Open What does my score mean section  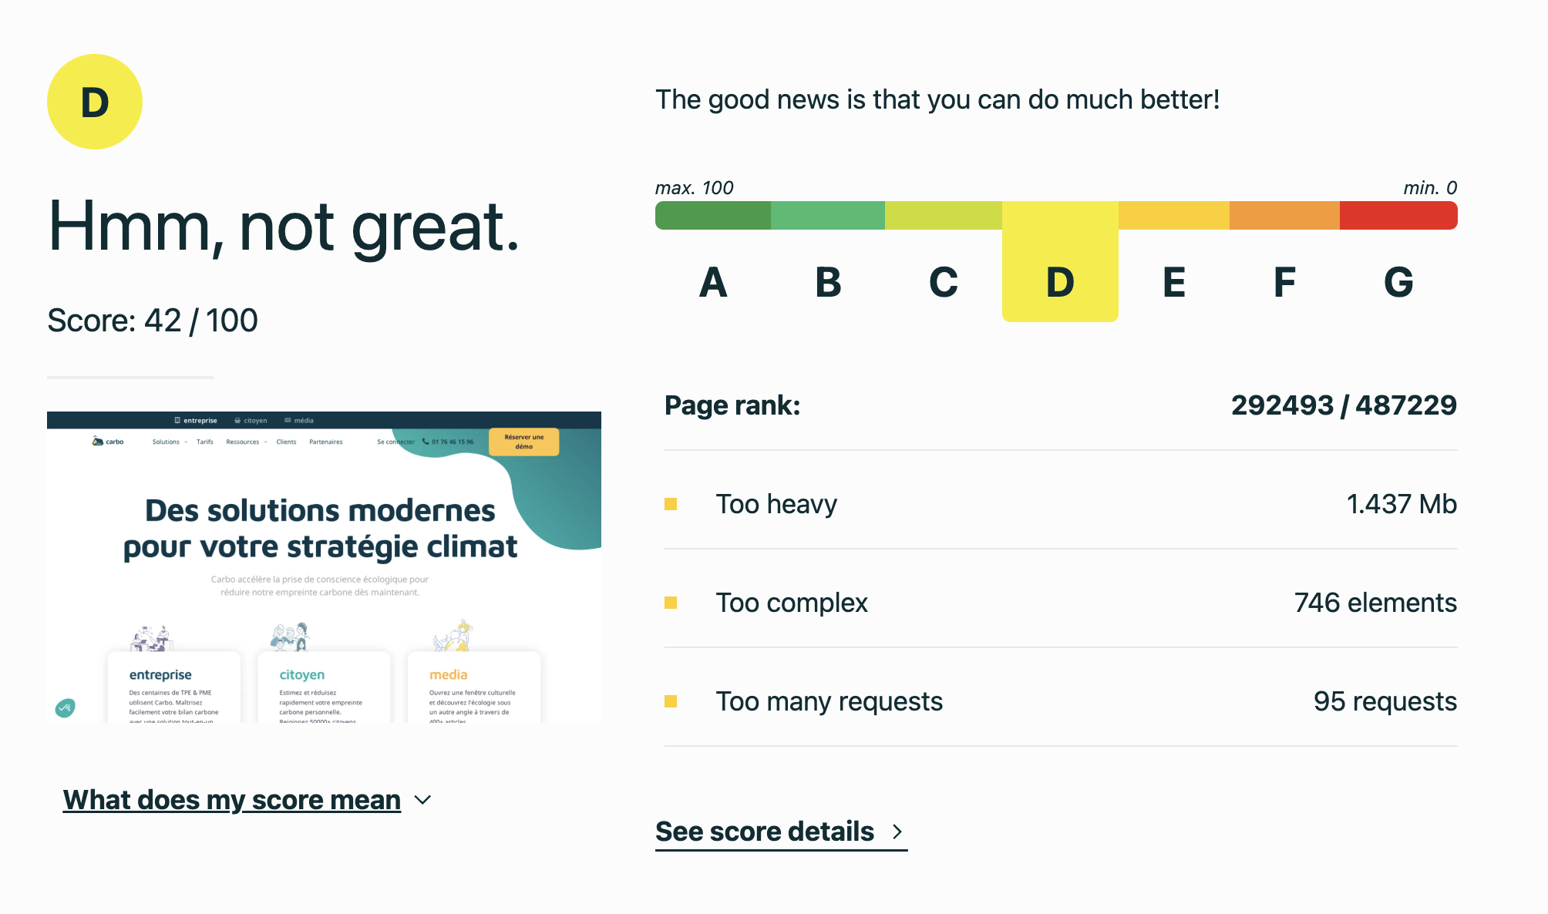click(x=232, y=800)
